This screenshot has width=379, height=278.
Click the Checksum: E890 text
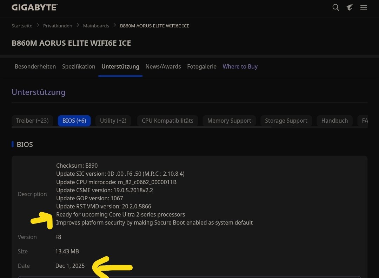(x=77, y=166)
